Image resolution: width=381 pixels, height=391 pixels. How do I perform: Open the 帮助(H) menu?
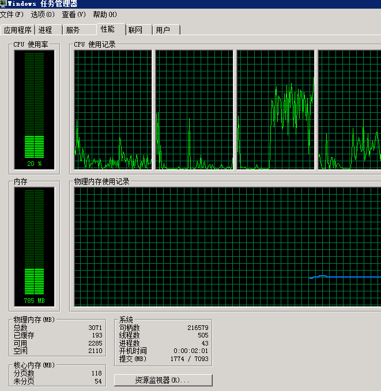pos(105,15)
